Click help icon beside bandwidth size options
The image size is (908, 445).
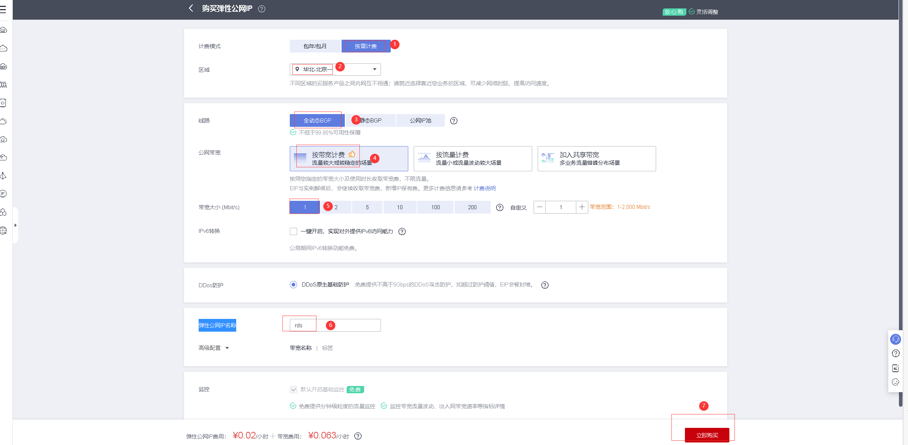499,207
